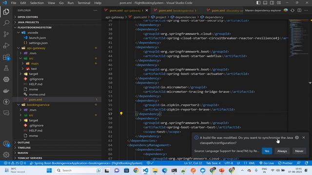Open the Thunder Client lightning view
The width and height of the screenshot is (312, 175).
click(6, 102)
